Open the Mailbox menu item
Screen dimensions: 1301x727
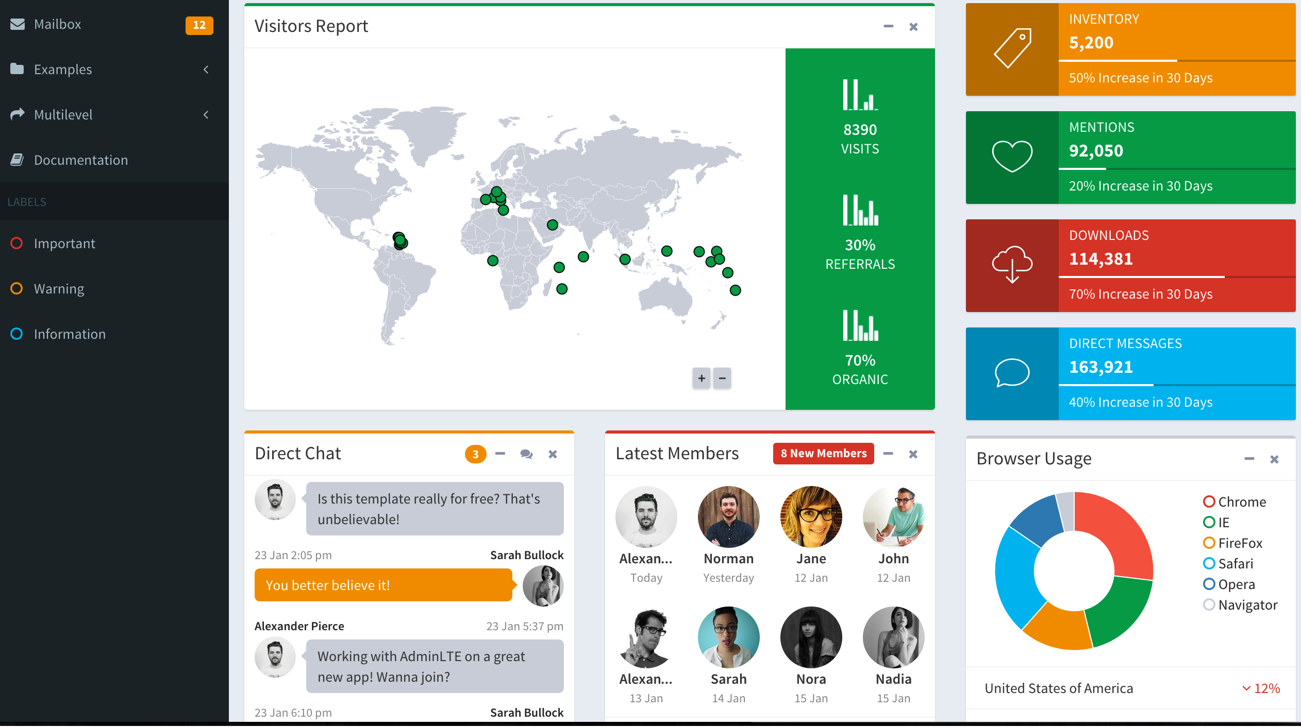click(58, 24)
